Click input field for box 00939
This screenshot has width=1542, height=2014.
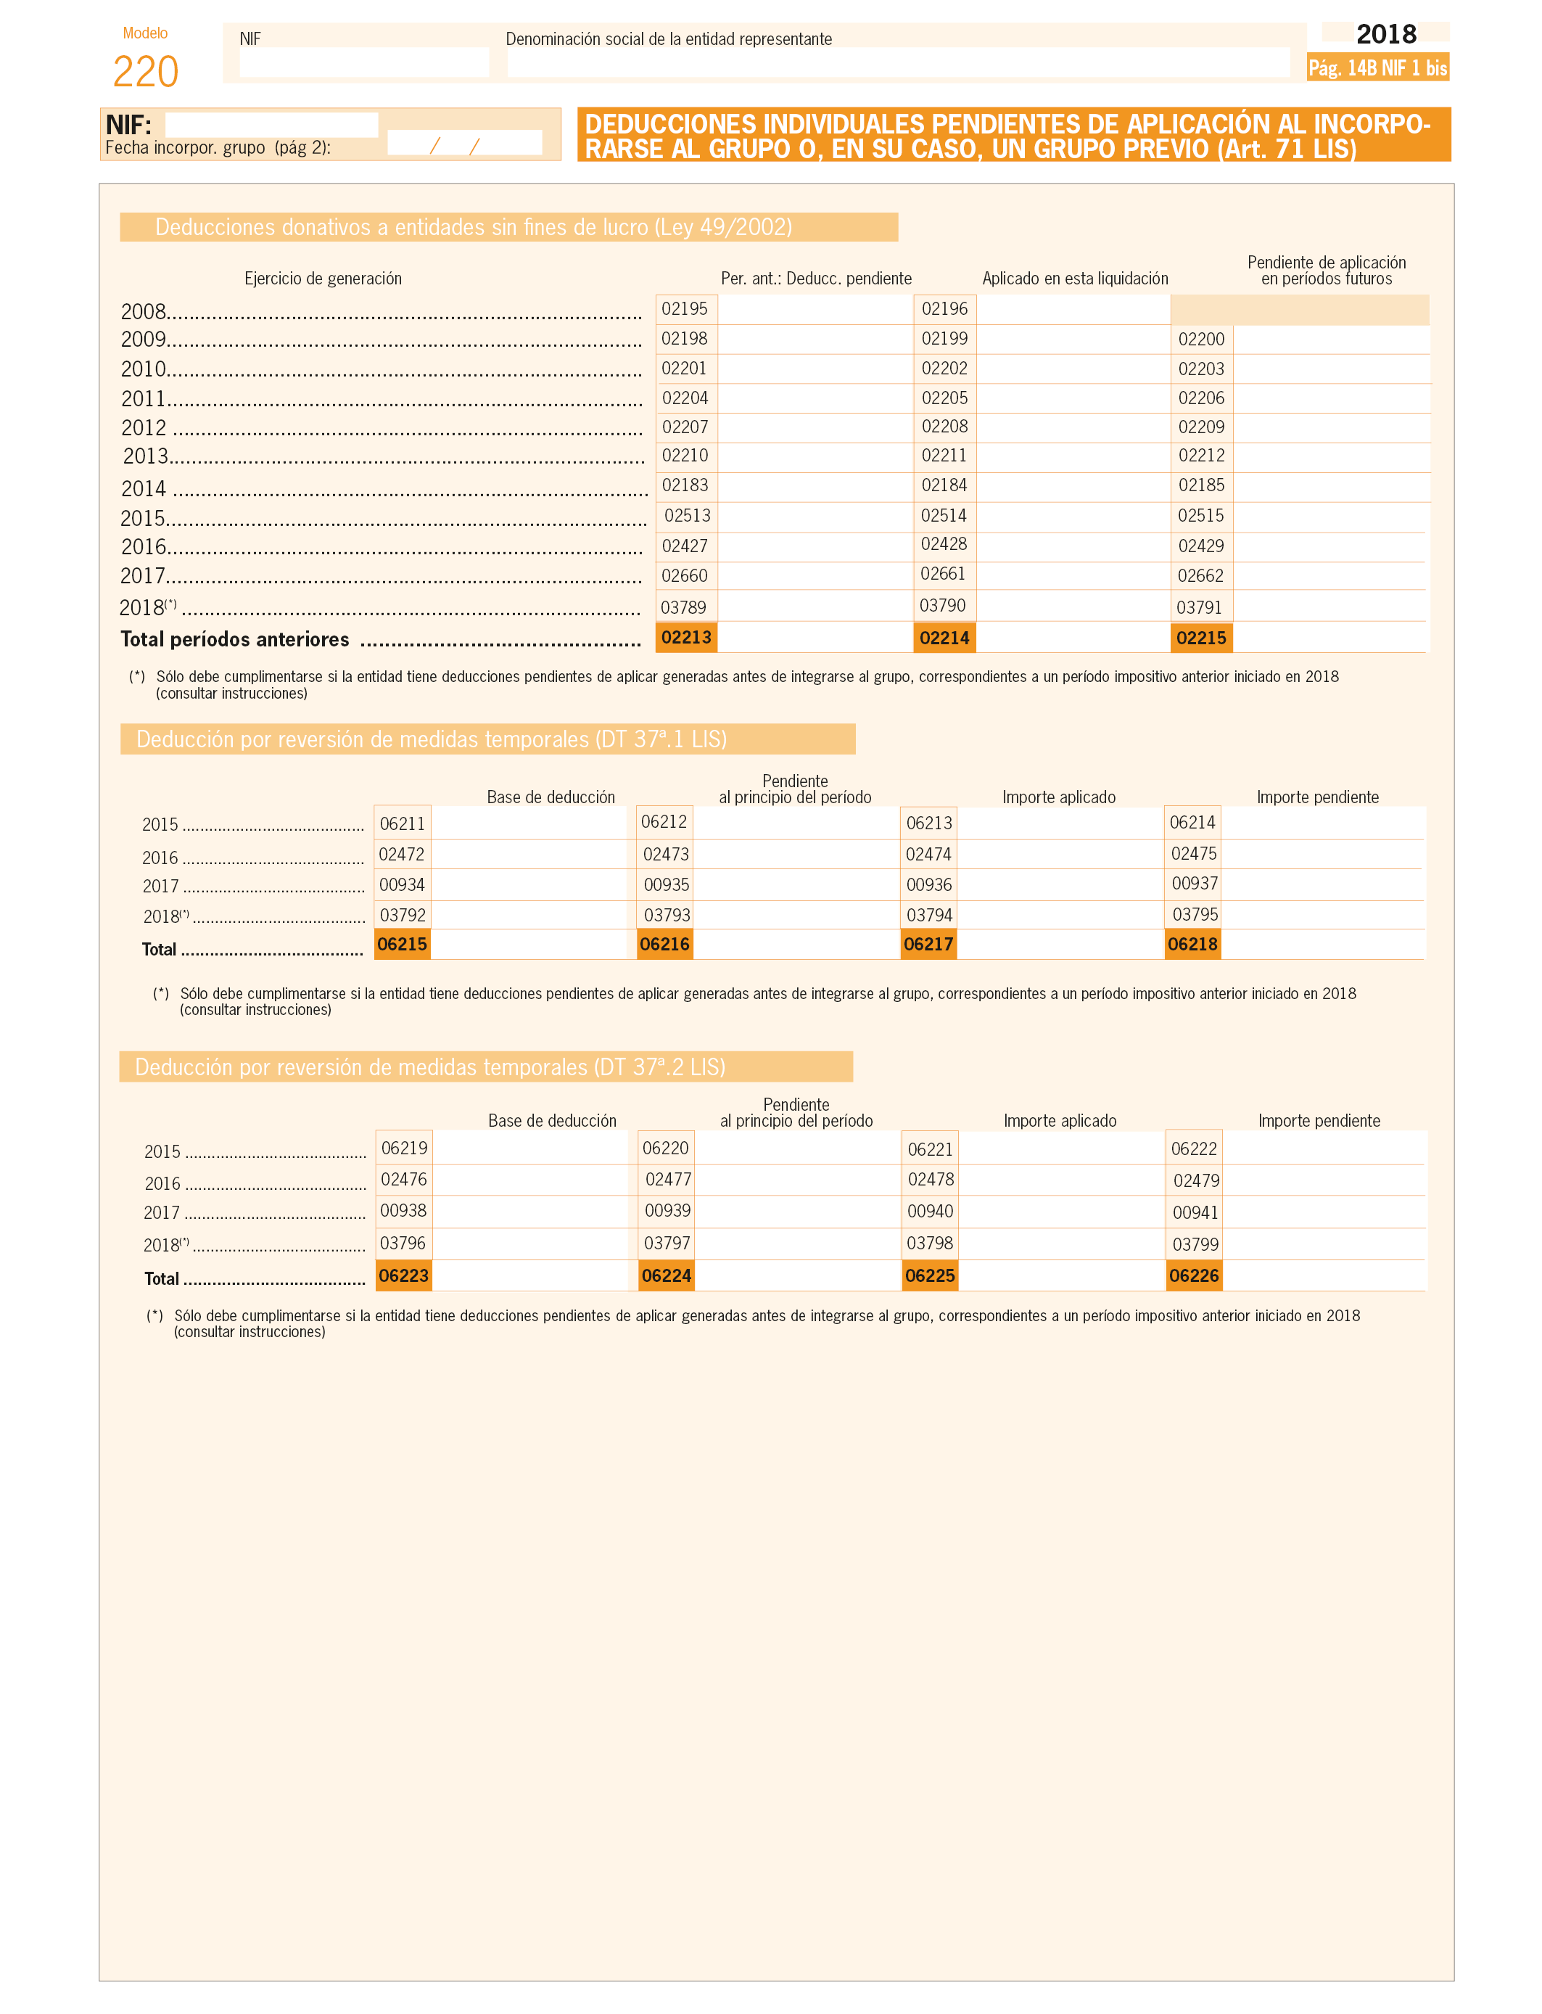(x=798, y=1212)
